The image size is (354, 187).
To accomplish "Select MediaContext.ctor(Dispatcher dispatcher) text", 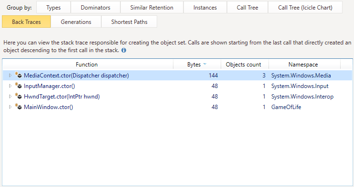I will [x=76, y=76].
